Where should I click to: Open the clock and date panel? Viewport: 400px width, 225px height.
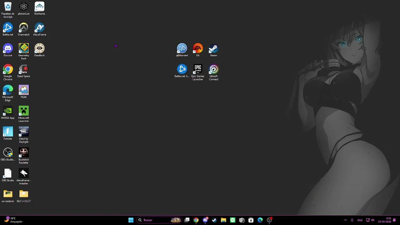384,220
